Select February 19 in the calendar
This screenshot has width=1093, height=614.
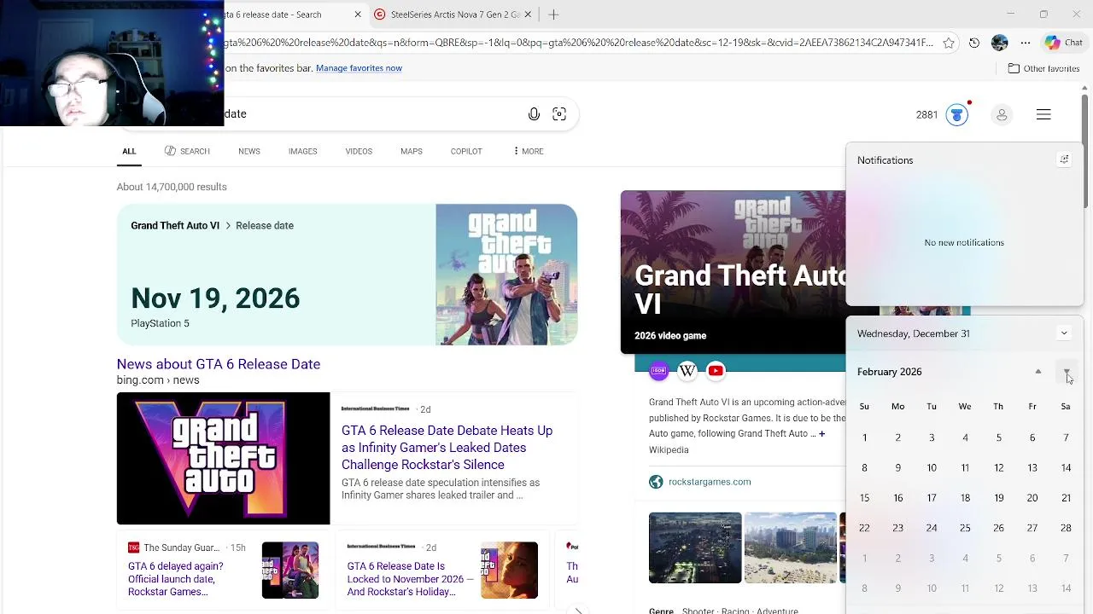998,498
